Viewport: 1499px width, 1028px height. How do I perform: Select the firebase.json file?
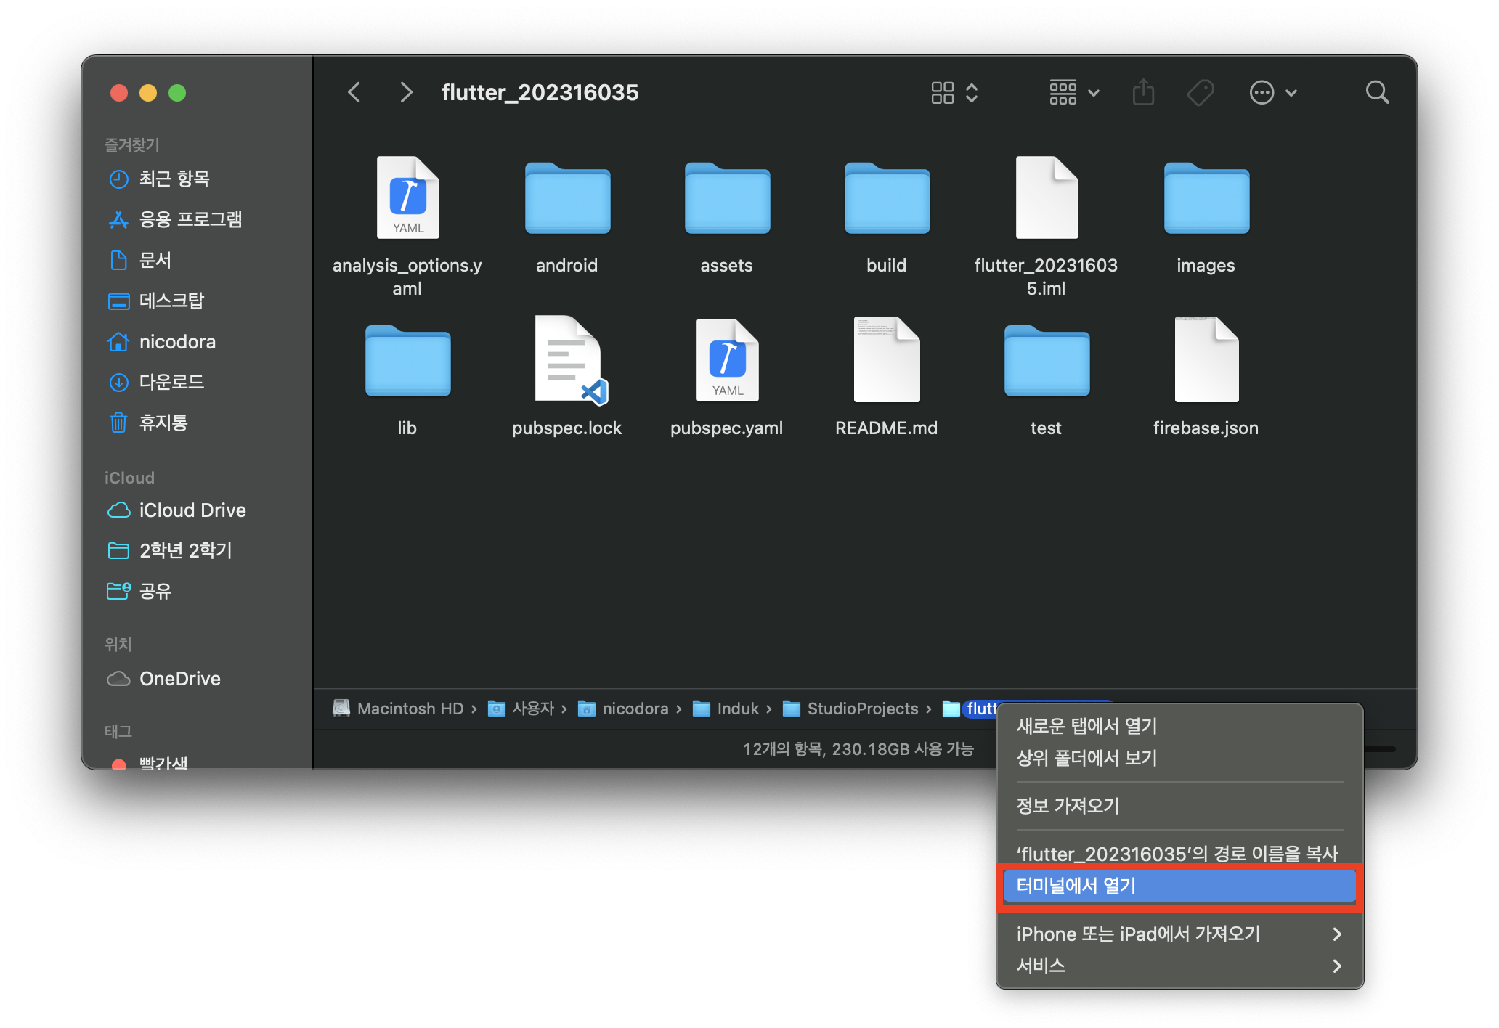tap(1206, 362)
